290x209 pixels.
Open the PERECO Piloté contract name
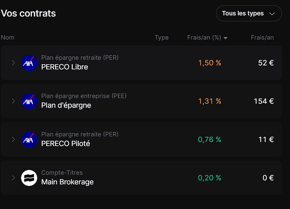click(x=66, y=144)
